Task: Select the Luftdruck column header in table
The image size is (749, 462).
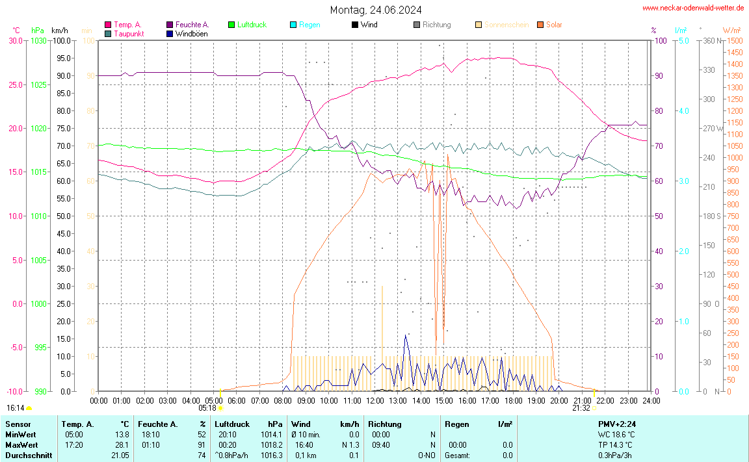Action: [x=232, y=424]
